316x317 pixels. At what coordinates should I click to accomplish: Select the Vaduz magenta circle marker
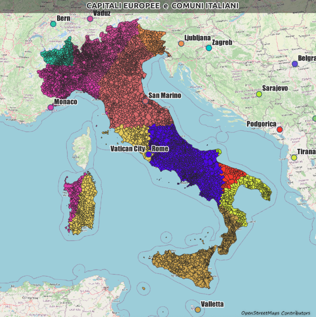(x=90, y=19)
